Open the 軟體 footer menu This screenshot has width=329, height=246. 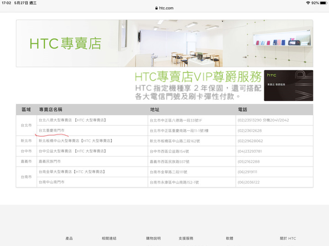click(x=229, y=238)
